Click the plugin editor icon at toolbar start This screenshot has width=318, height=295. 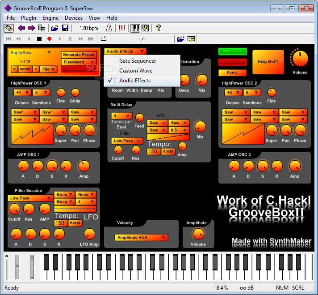coord(9,28)
